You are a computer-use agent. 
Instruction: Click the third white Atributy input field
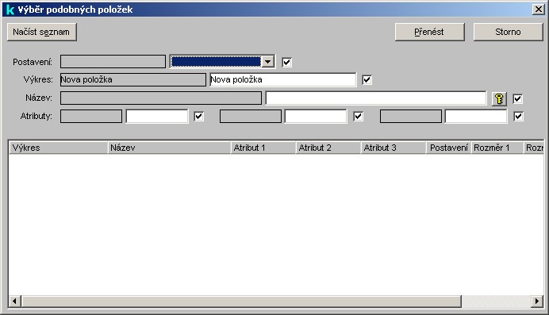pos(476,116)
